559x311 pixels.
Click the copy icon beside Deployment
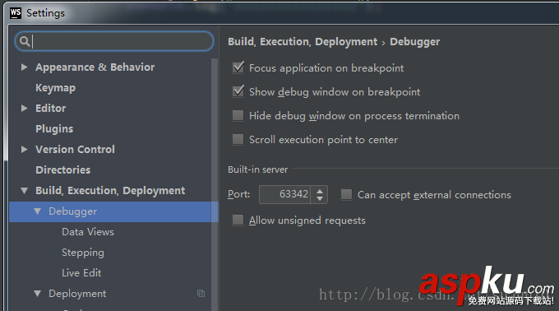point(201,293)
